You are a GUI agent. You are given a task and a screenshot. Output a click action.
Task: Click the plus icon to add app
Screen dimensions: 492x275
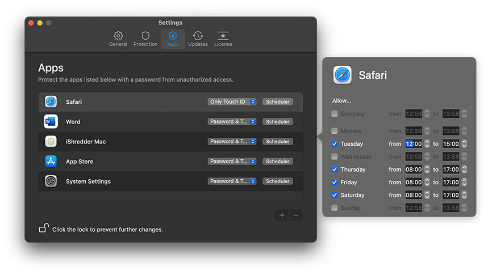pos(282,215)
